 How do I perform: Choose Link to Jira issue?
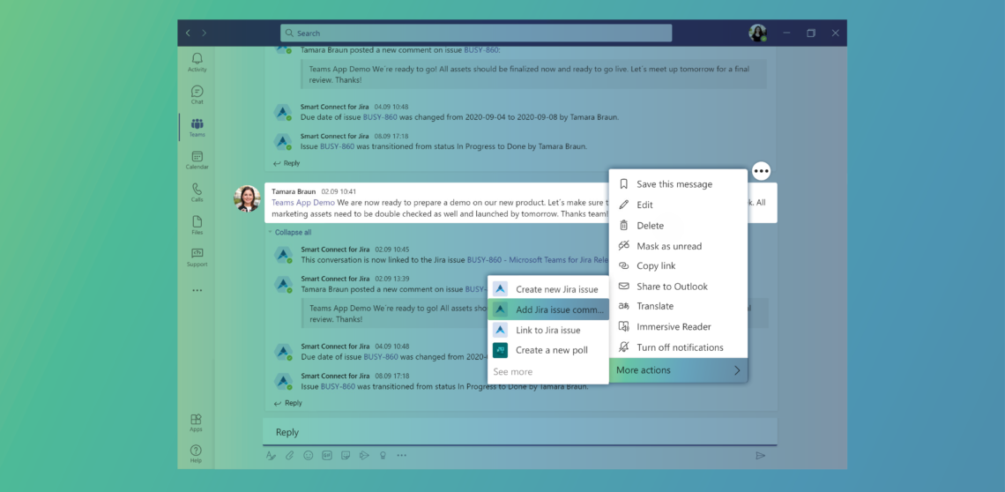[548, 330]
